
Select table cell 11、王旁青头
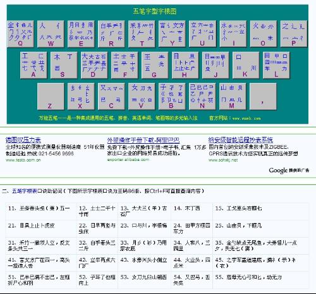41,211
